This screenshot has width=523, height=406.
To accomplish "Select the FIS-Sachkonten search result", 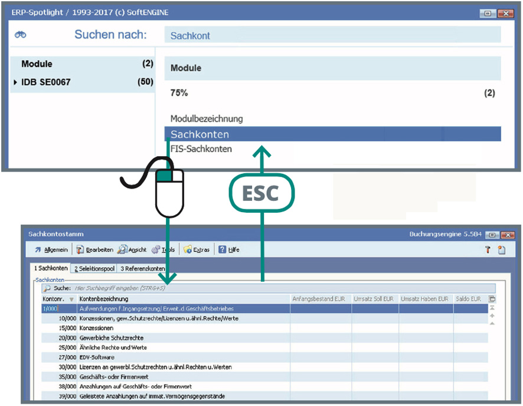I will pos(201,149).
